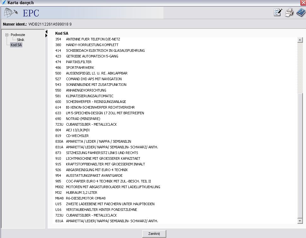Select Podwozie in the tree
The width and height of the screenshot is (306, 238).
pyautogui.click(x=18, y=35)
